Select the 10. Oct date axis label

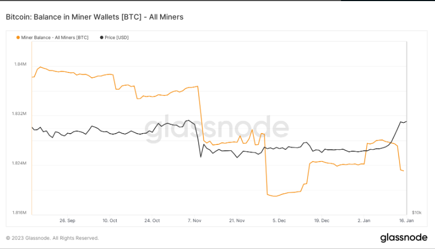click(110, 220)
